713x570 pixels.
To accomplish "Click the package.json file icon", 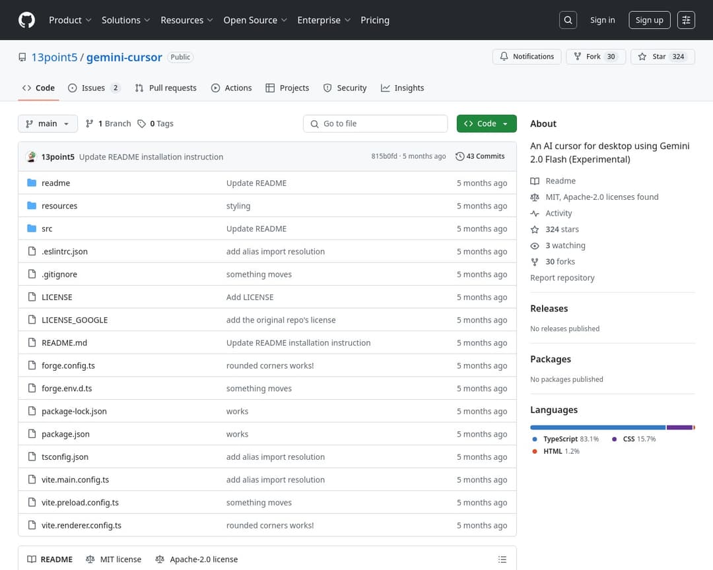I will point(32,433).
